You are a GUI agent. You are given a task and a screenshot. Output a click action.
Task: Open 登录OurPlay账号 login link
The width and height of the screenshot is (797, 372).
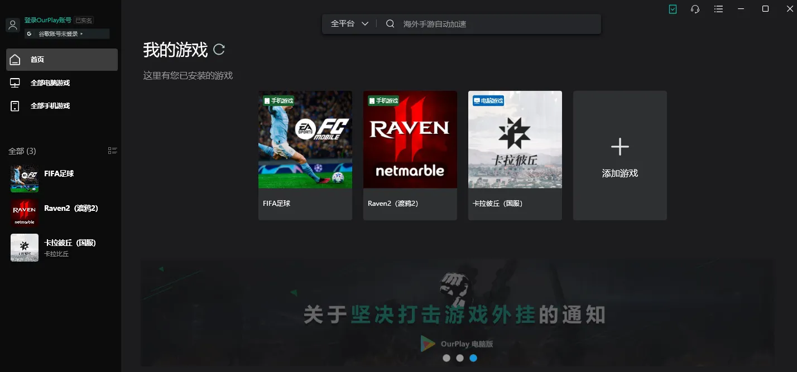click(48, 20)
